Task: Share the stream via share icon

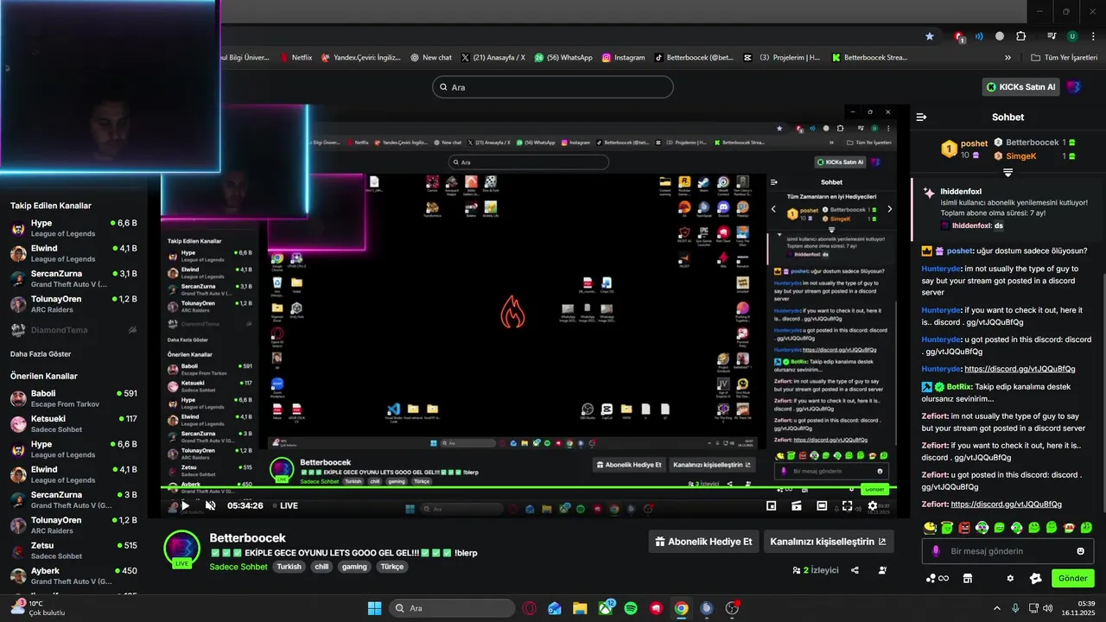Action: (x=855, y=570)
